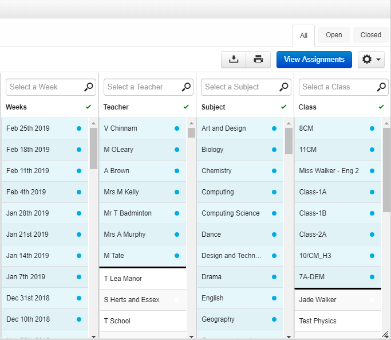Image resolution: width=391 pixels, height=340 pixels.
Task: Toggle the blue dot for Feb 25th 2019
Action: pos(79,128)
